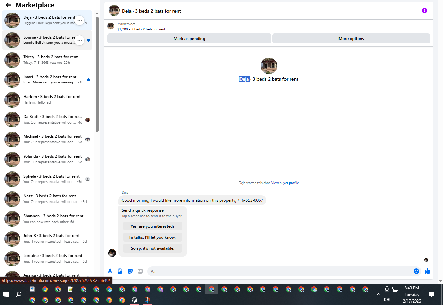The height and width of the screenshot is (305, 443).
Task: Open the three-dot menu on Lonnie's conversation
Action: 80,40
